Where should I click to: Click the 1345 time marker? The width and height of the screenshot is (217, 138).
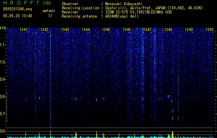tap(106, 30)
